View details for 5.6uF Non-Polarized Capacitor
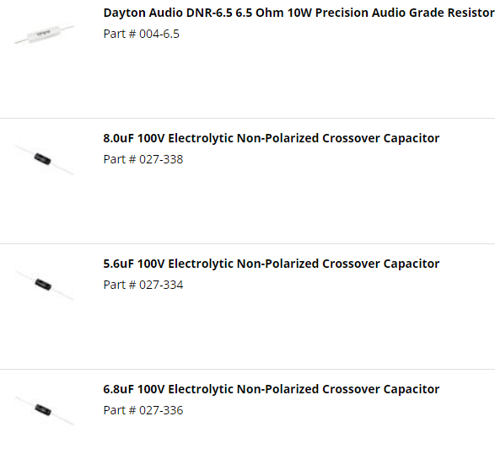 [x=272, y=264]
